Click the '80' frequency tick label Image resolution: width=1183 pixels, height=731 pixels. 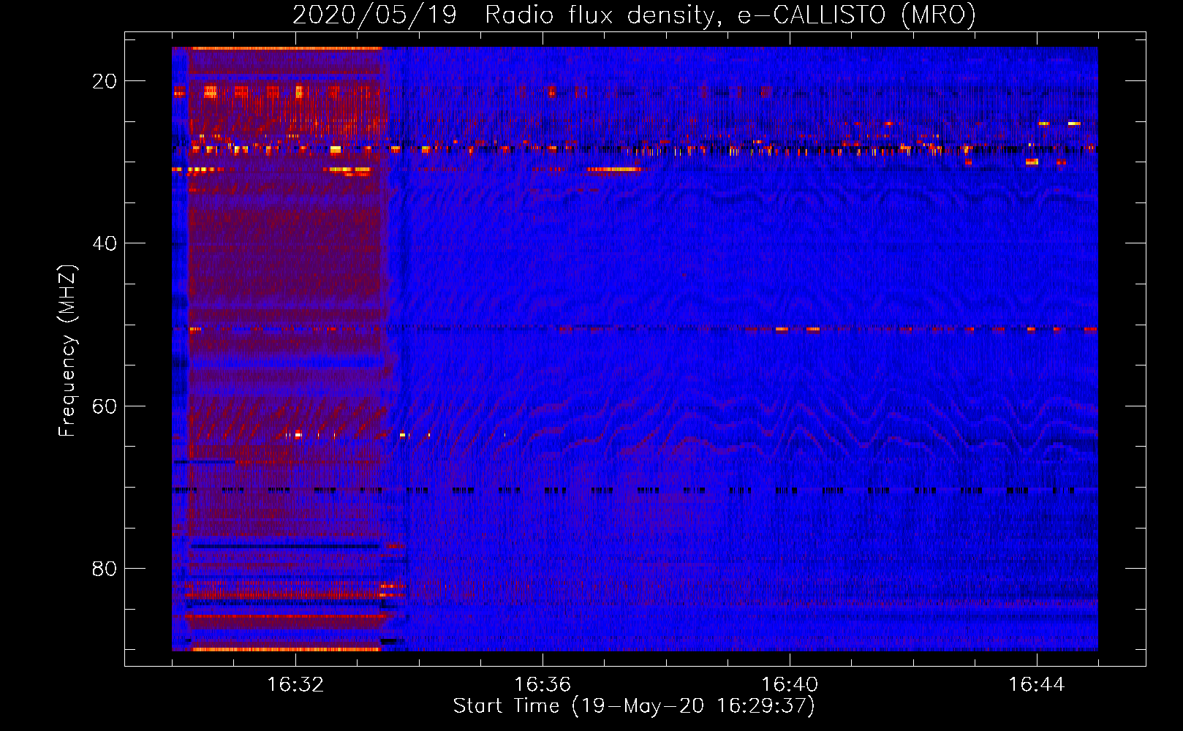pyautogui.click(x=105, y=569)
